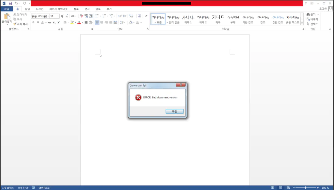Click the red font color swatch
This screenshot has height=190, width=334.
[79, 22]
